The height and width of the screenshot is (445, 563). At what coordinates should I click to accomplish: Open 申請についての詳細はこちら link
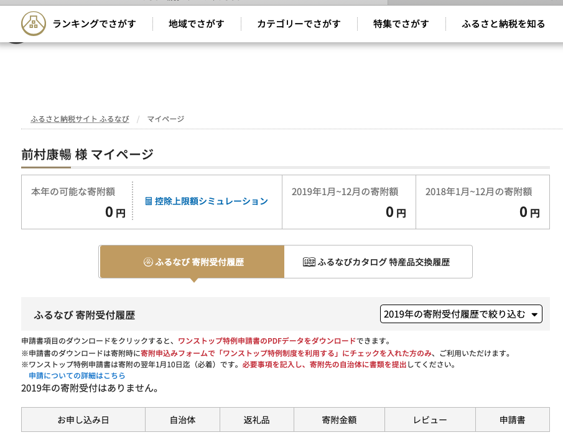[77, 375]
